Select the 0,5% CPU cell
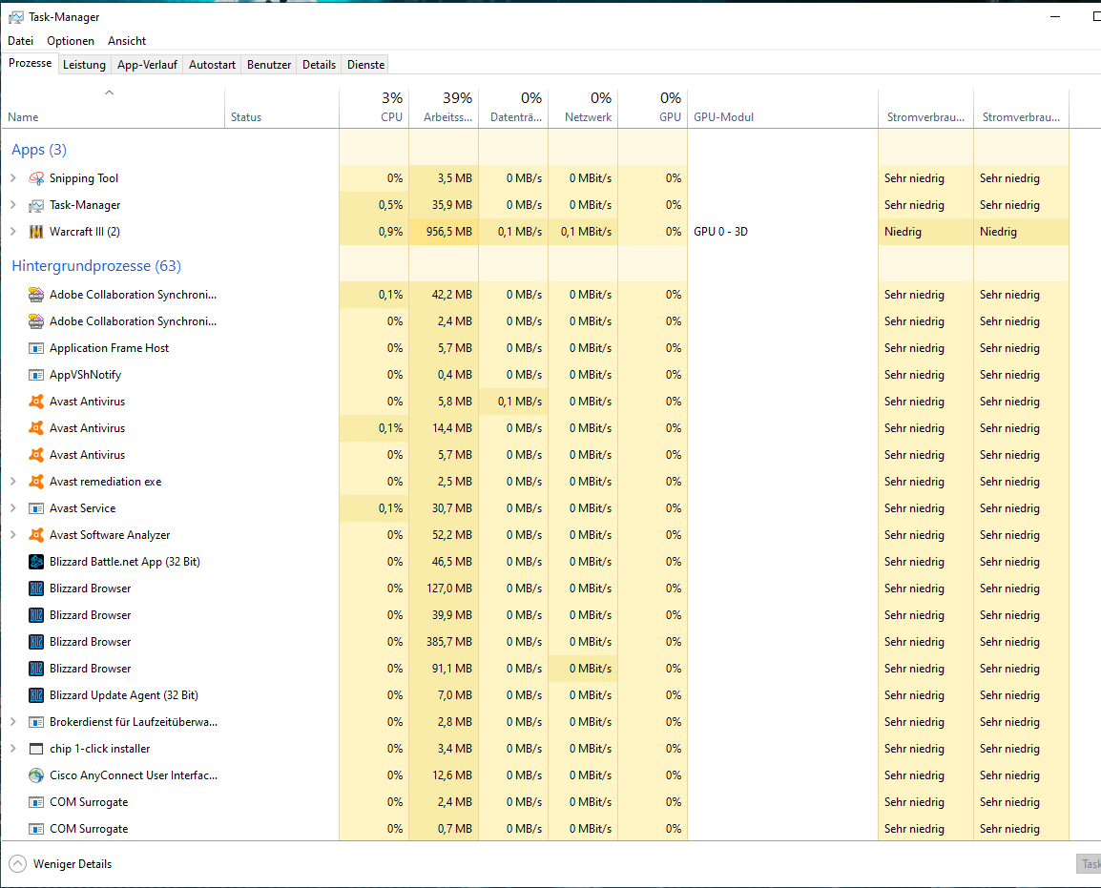 [x=374, y=205]
